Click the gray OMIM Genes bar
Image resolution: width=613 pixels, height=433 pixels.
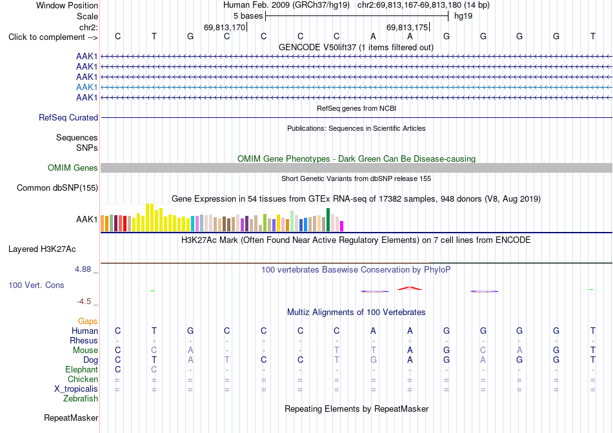(356, 168)
